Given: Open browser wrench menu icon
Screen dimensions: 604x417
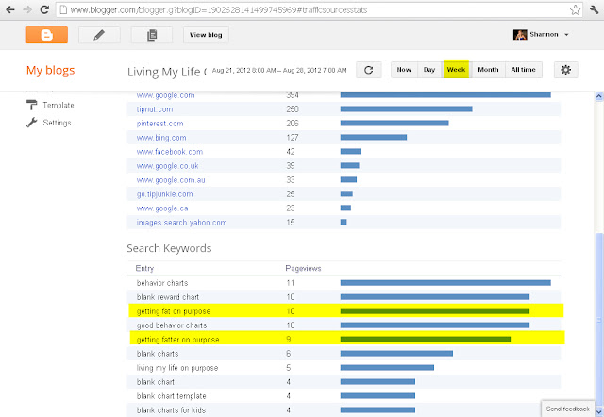Looking at the screenshot, I should (x=592, y=8).
